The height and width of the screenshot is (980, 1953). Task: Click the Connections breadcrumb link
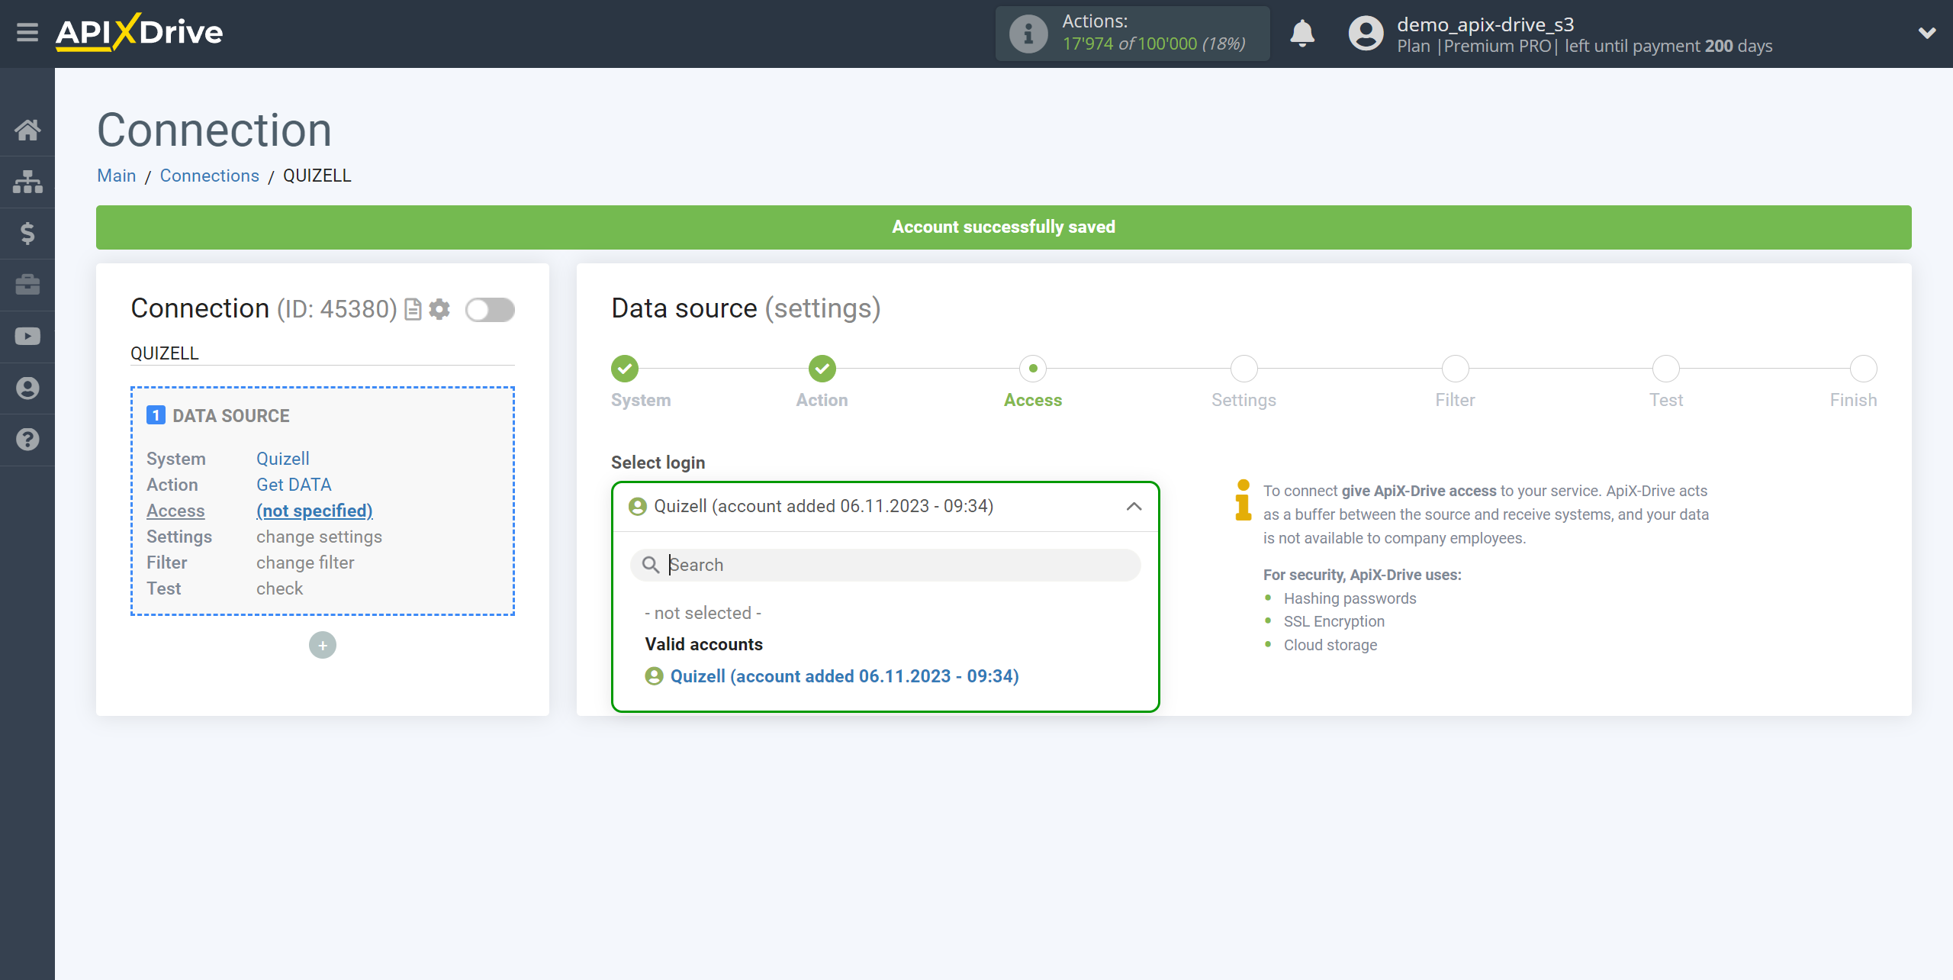208,175
